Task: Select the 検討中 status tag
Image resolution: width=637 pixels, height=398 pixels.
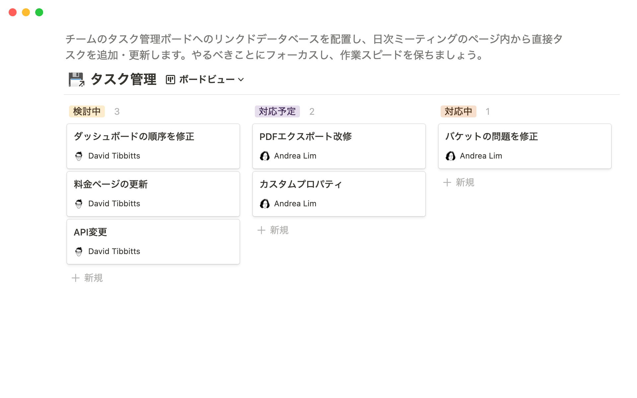Action: tap(87, 111)
